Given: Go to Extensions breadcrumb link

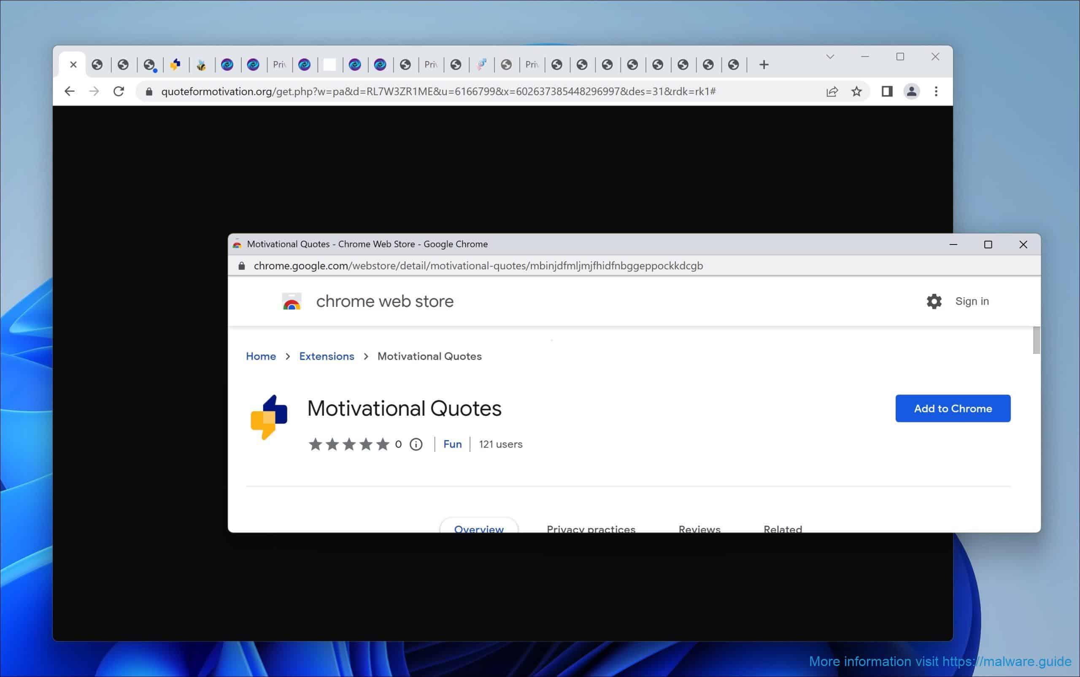Looking at the screenshot, I should [326, 356].
